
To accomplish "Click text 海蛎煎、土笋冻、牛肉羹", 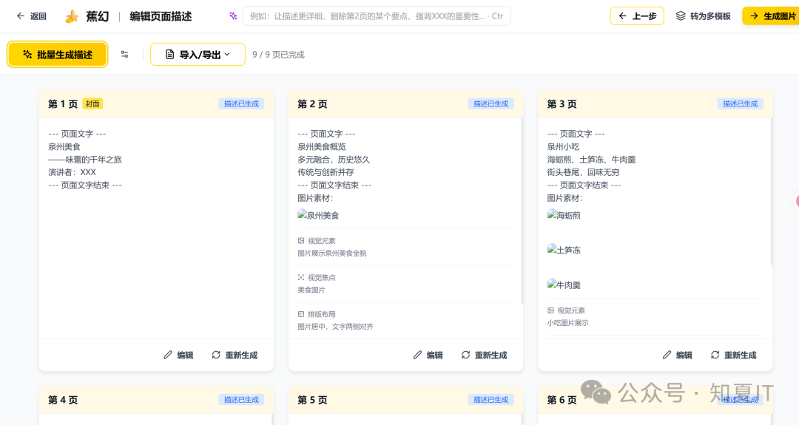I will click(x=591, y=160).
